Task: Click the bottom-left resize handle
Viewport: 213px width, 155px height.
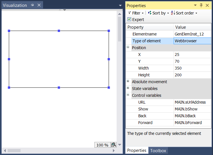Action: point(9,87)
